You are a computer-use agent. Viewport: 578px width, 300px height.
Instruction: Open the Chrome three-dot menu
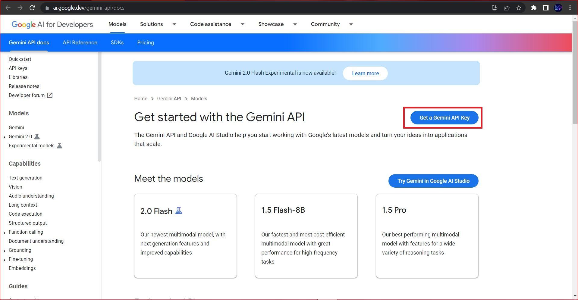pos(570,8)
